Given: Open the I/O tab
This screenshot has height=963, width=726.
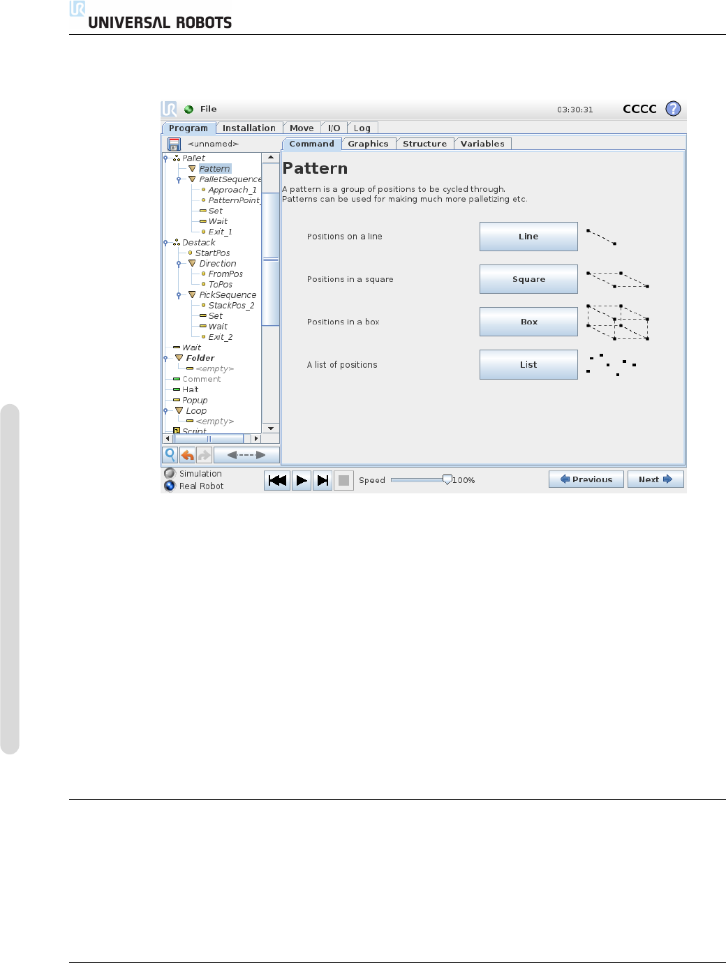Looking at the screenshot, I should tap(334, 128).
